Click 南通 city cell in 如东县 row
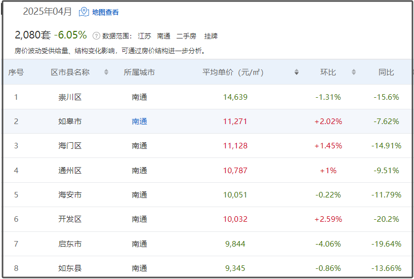 (x=139, y=268)
